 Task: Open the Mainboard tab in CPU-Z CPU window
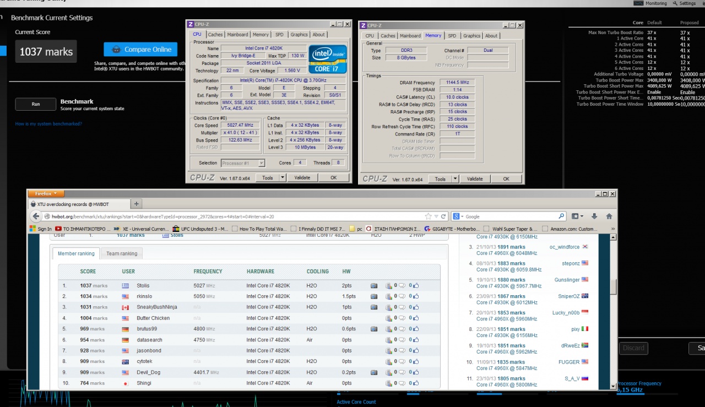(x=237, y=35)
